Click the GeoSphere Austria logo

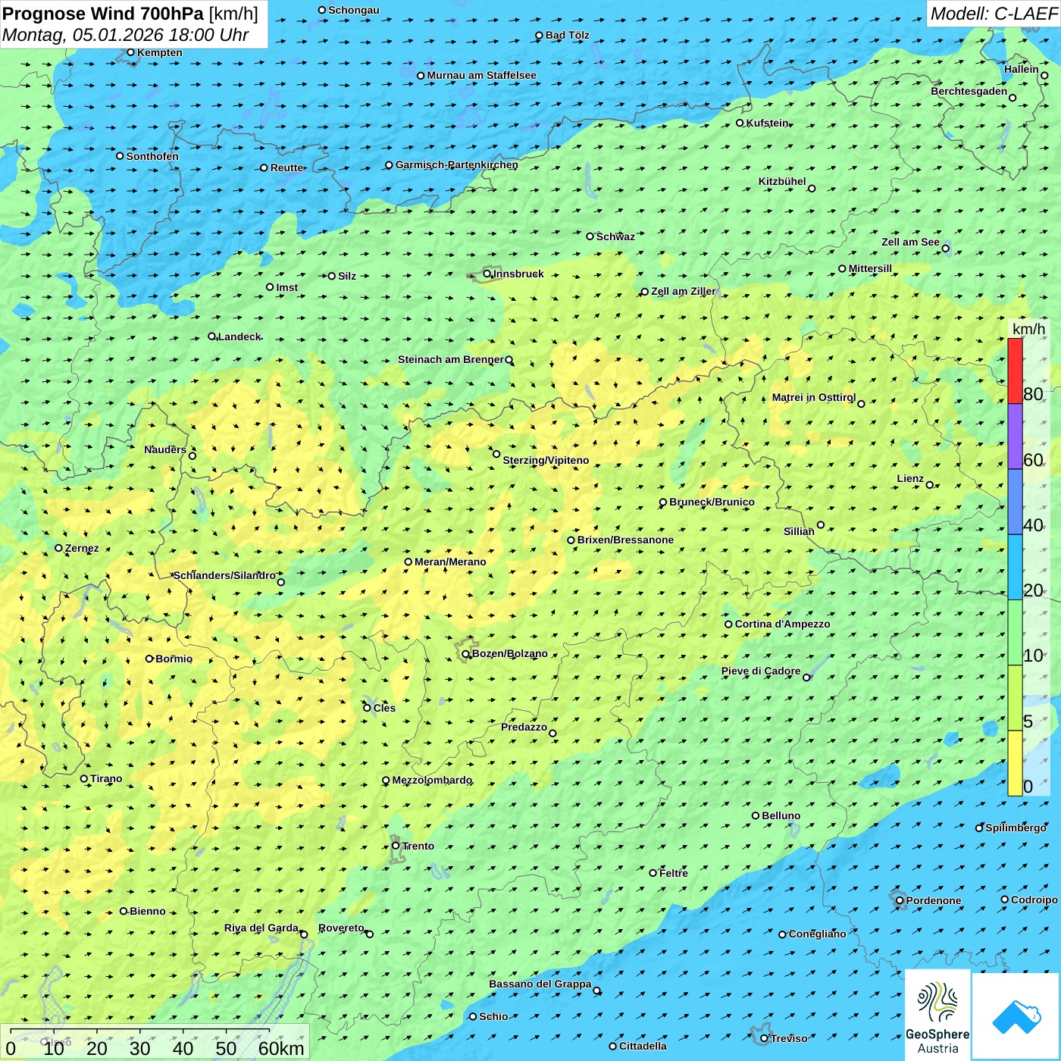[x=937, y=1016]
